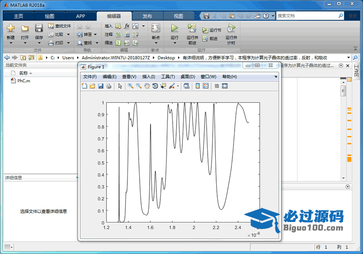Activate the Zoom In magnifier tool
The image size is (363, 254).
130,86
